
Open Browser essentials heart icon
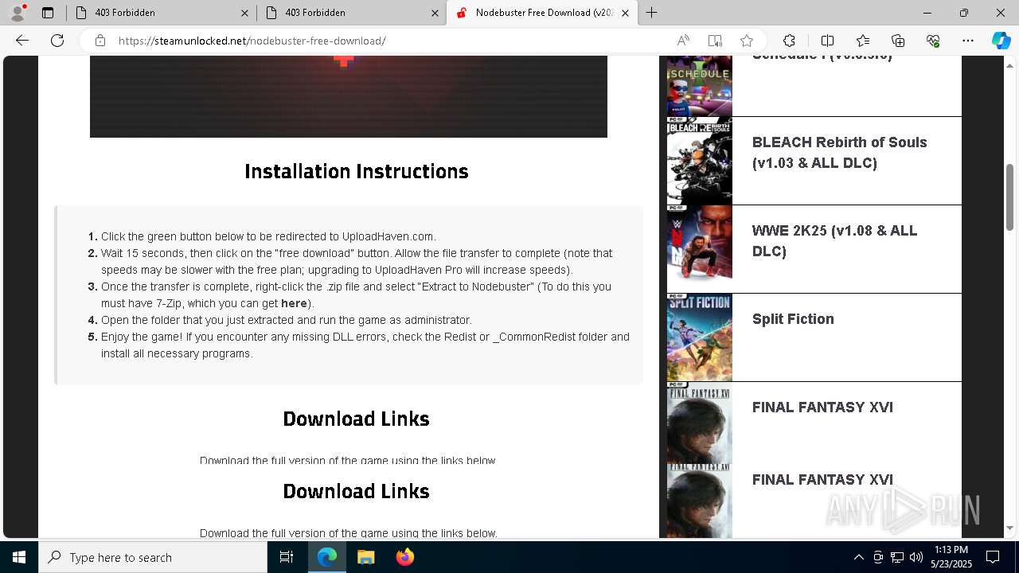click(x=933, y=41)
